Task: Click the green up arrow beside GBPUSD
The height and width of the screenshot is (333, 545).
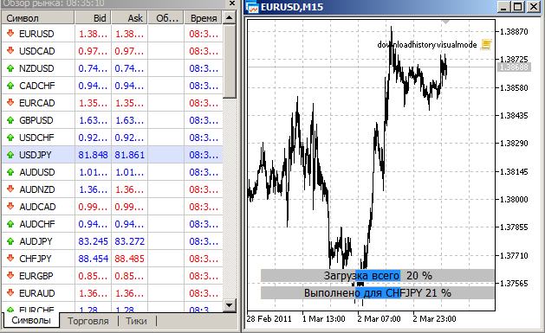Action: 10,120
